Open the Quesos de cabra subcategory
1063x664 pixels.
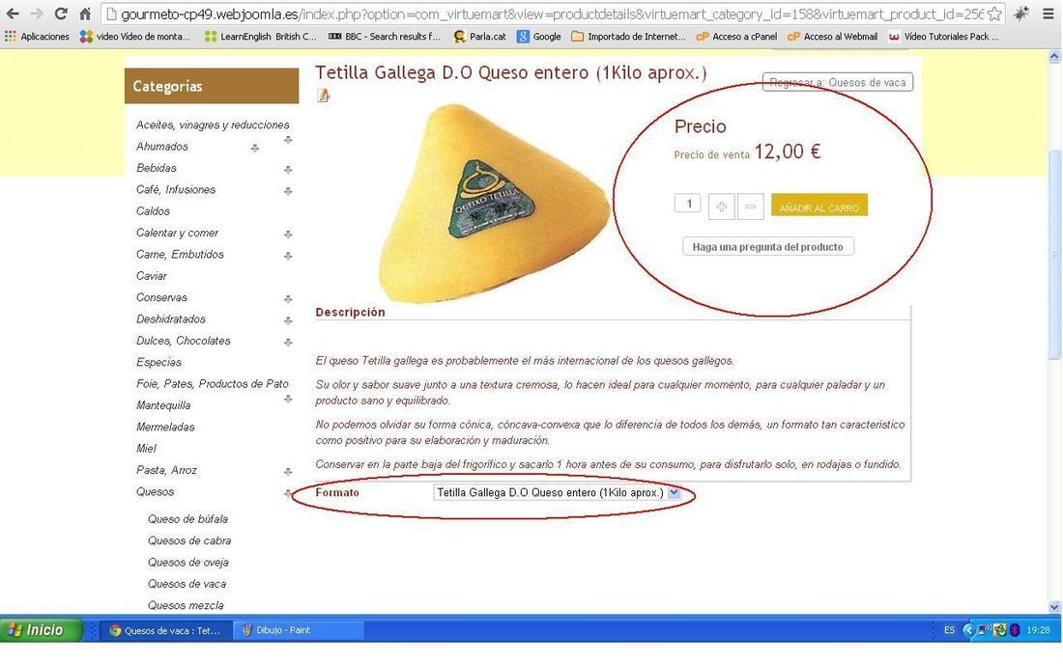(189, 540)
